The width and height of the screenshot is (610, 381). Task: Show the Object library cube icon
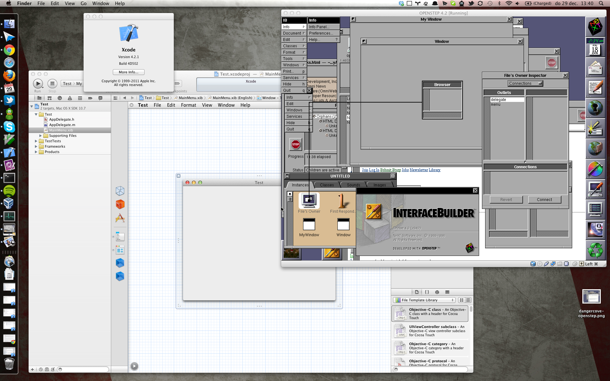pyautogui.click(x=437, y=292)
